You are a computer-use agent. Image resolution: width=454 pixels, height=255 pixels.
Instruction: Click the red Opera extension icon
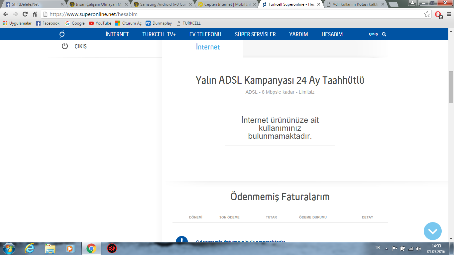click(x=438, y=14)
